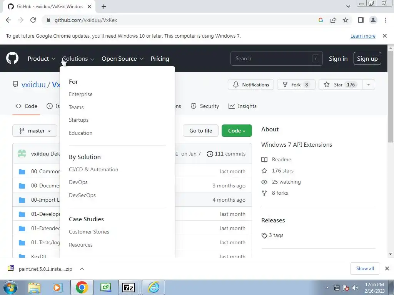Screen dimensions: 394x295
Task: Open Windows Media Player taskbar icon
Action: coord(58,287)
